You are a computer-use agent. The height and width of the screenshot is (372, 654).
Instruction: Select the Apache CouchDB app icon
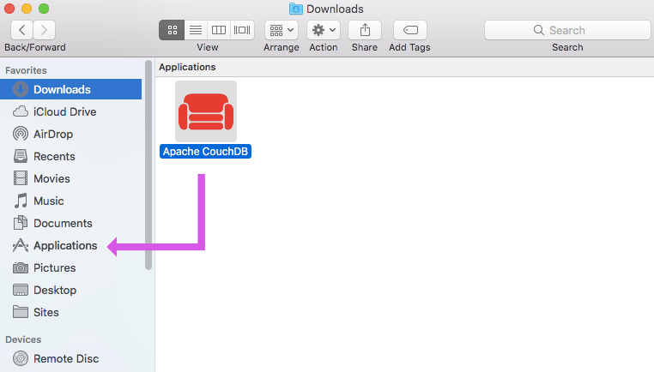pos(206,111)
